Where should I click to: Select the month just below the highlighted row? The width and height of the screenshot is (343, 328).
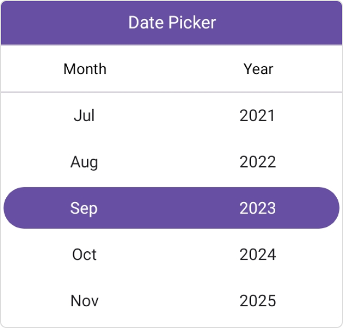point(84,254)
